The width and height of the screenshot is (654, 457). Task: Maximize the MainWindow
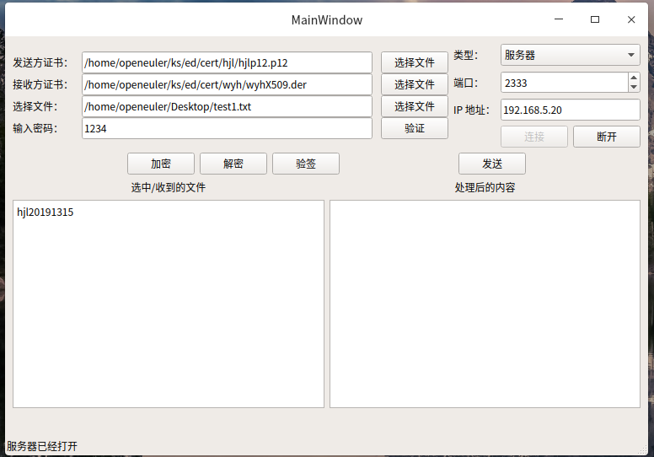pyautogui.click(x=595, y=19)
